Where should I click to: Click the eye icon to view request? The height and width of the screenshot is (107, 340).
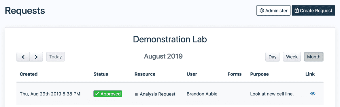click(312, 94)
